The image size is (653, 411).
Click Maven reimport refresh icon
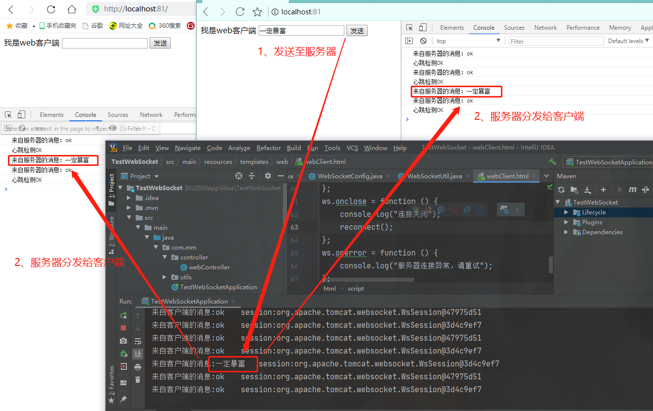561,190
